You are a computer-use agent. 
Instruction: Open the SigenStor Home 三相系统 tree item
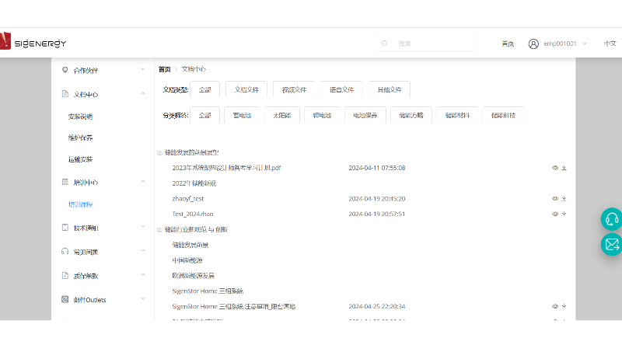(208, 291)
